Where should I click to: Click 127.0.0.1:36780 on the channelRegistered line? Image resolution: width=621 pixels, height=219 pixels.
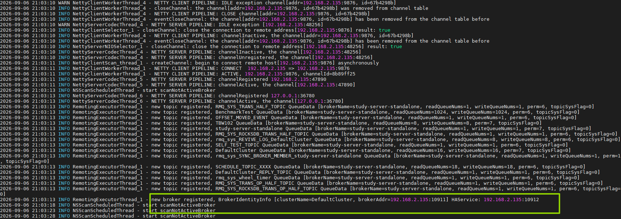292,96
